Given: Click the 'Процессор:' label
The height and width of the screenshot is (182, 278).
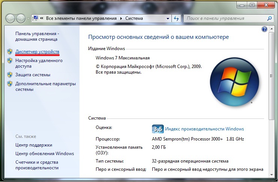Looking at the screenshot, I should pos(108,139).
